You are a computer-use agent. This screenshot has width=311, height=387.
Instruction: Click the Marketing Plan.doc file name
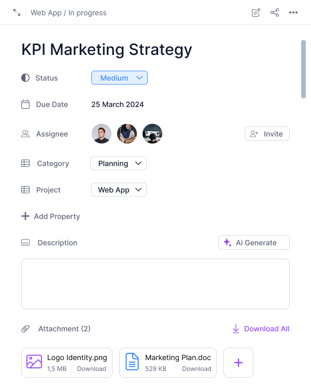178,357
